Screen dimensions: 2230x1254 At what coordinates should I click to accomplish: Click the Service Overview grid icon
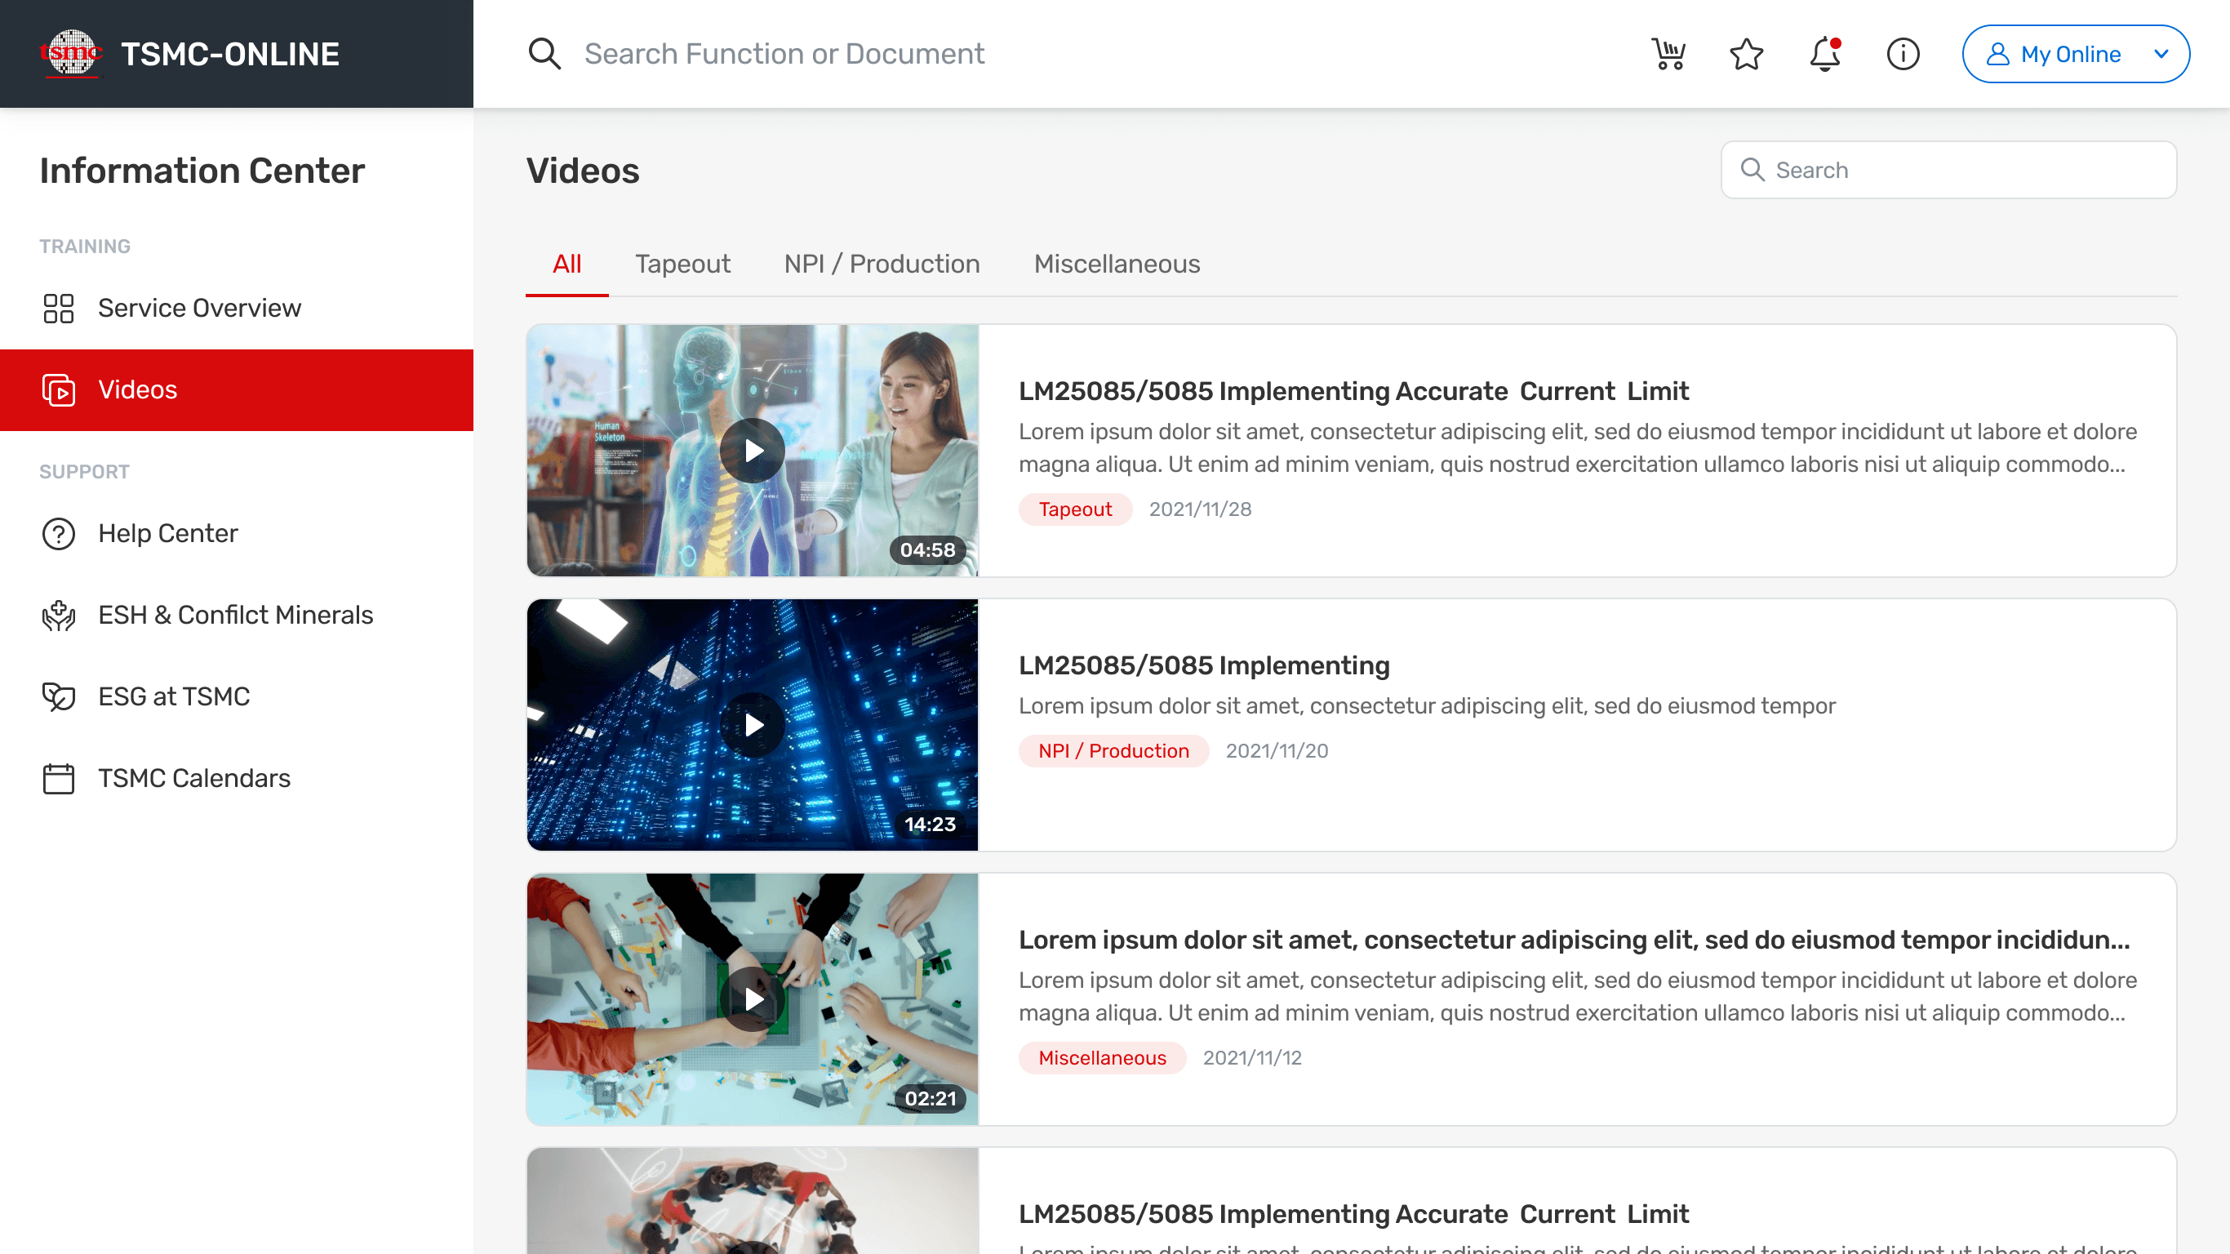click(59, 309)
